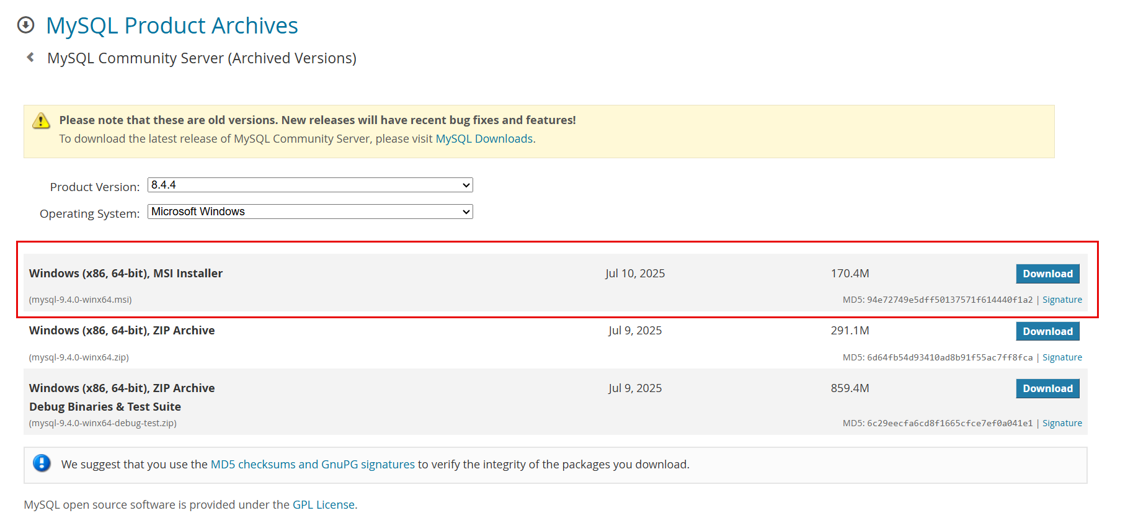The height and width of the screenshot is (518, 1146).
Task: Click the MySQL Product Archives heading
Action: click(x=172, y=25)
